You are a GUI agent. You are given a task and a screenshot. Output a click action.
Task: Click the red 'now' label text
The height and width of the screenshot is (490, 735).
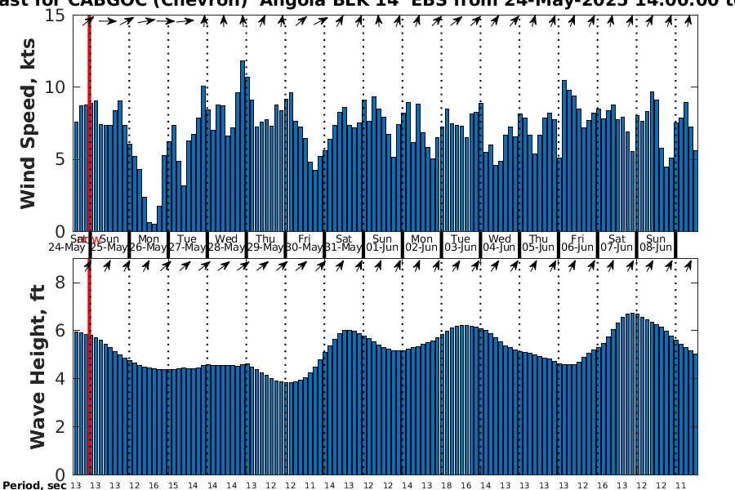[x=90, y=239]
